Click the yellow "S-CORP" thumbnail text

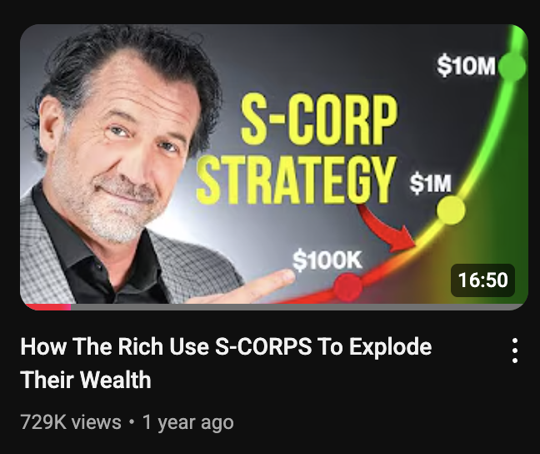[319, 119]
